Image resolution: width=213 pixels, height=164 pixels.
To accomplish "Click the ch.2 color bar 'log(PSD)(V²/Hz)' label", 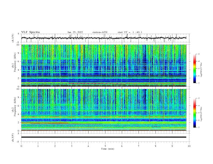I will pyautogui.click(x=201, y=114).
